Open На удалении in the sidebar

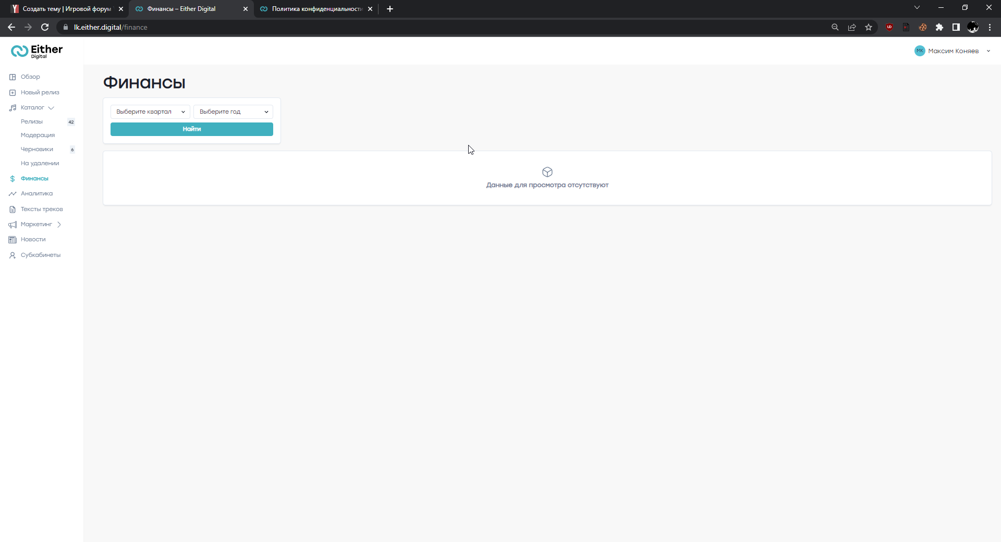(40, 164)
